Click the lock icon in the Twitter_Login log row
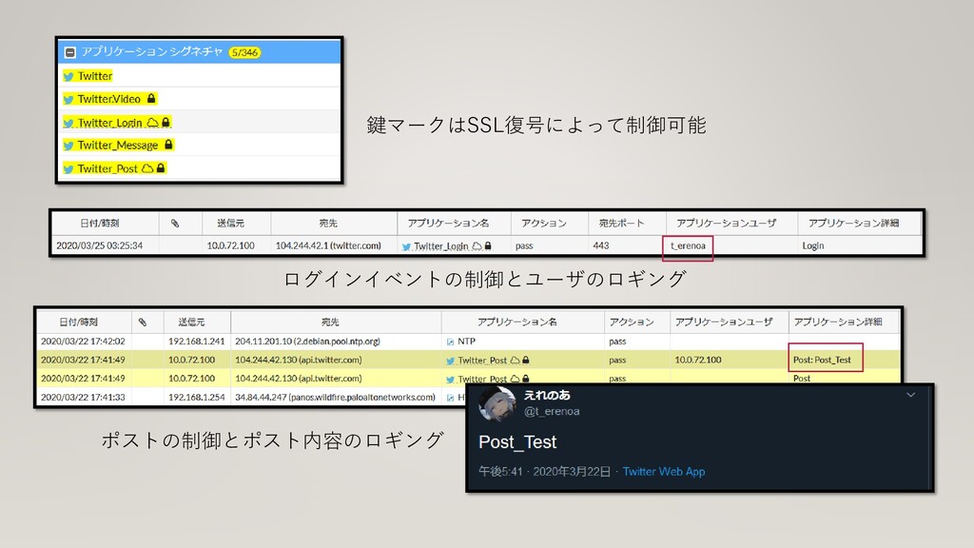This screenshot has width=974, height=548. 488,246
